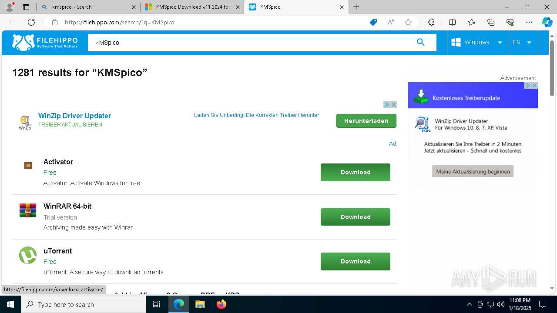Open the Favorites list icon
This screenshot has width=557, height=313.
[x=472, y=22]
